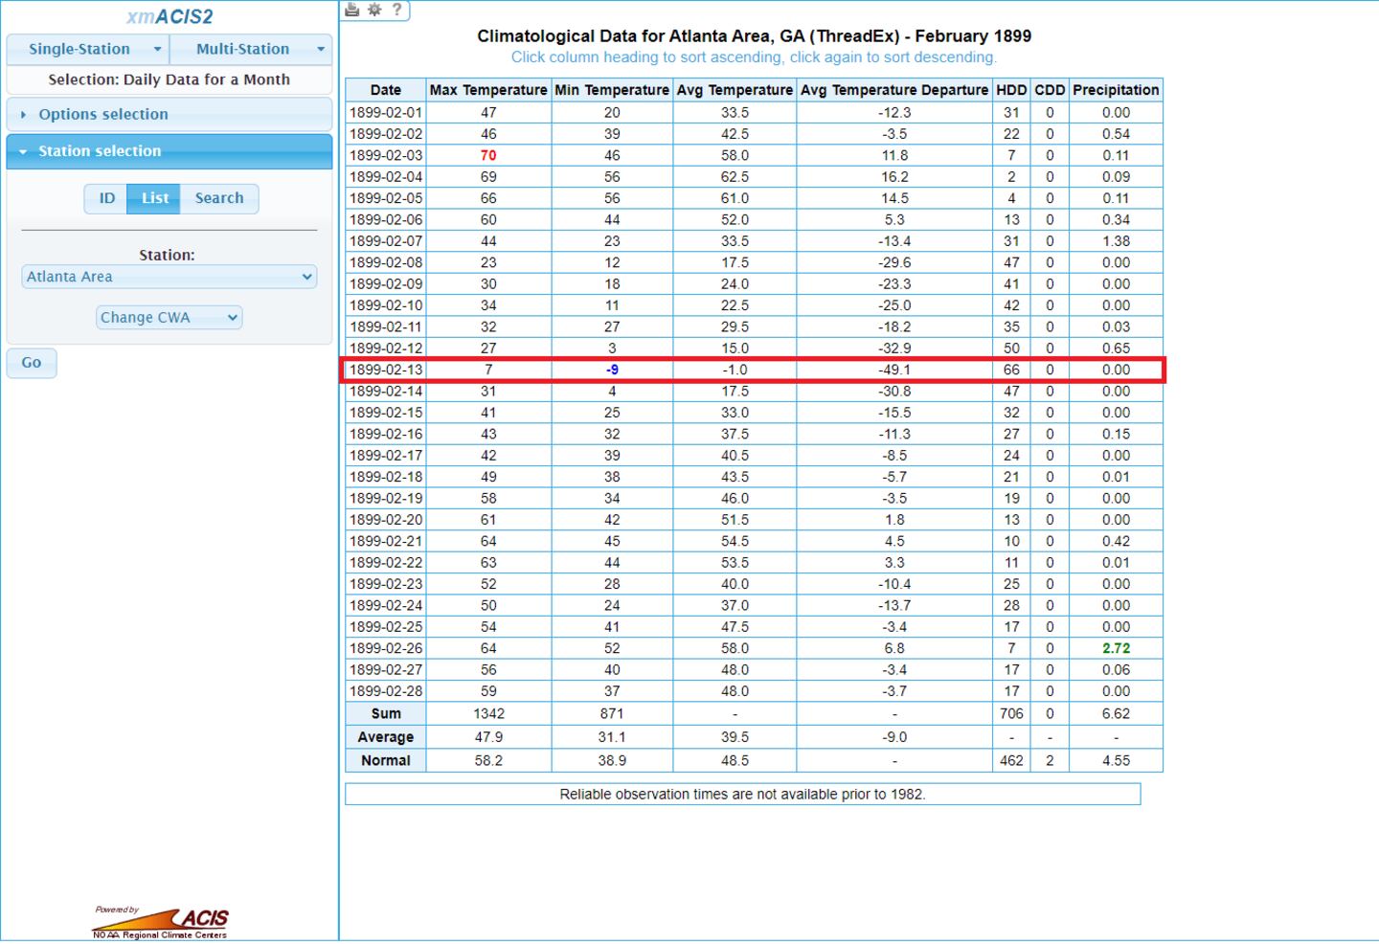Select the List tab
1379x944 pixels.
point(154,198)
